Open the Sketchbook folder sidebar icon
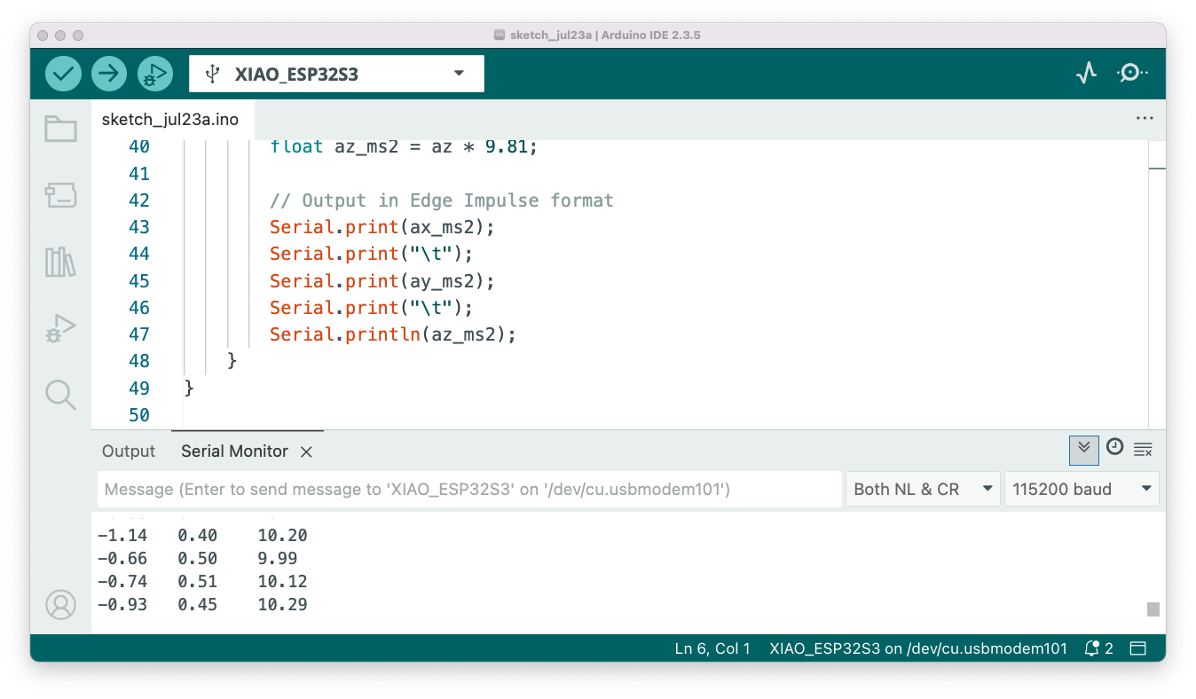This screenshot has width=1196, height=699. [60, 130]
